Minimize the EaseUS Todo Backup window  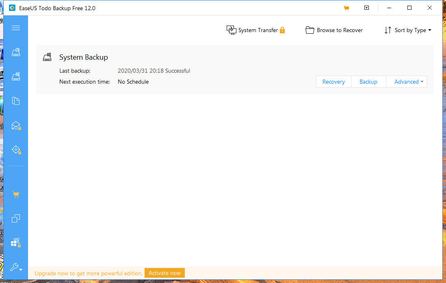pyautogui.click(x=389, y=8)
